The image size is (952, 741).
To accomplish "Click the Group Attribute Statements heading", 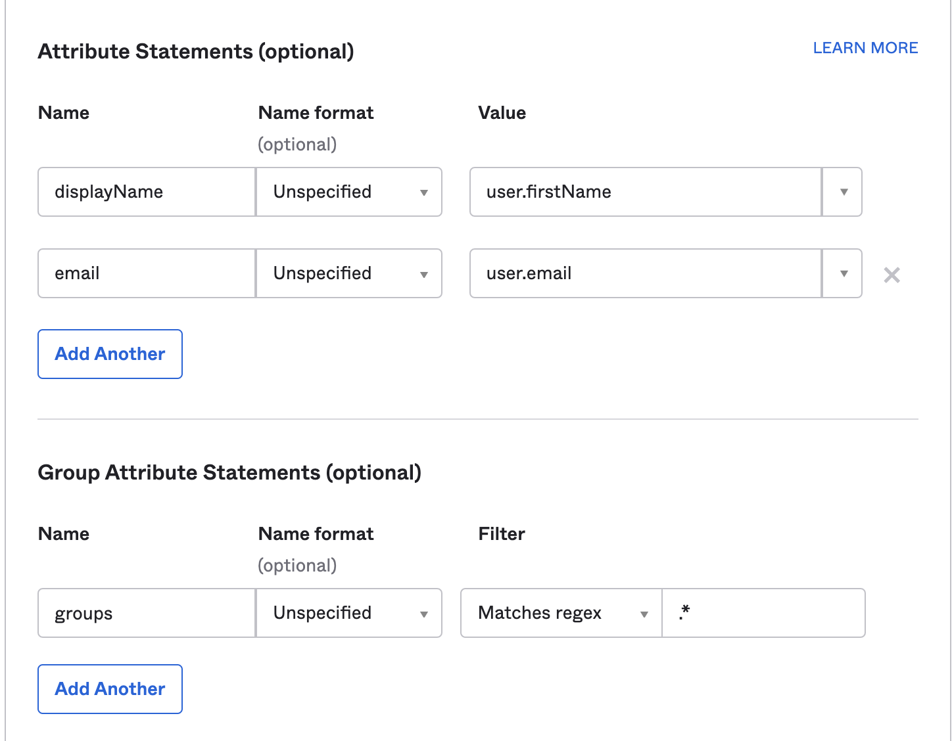I will [x=229, y=472].
